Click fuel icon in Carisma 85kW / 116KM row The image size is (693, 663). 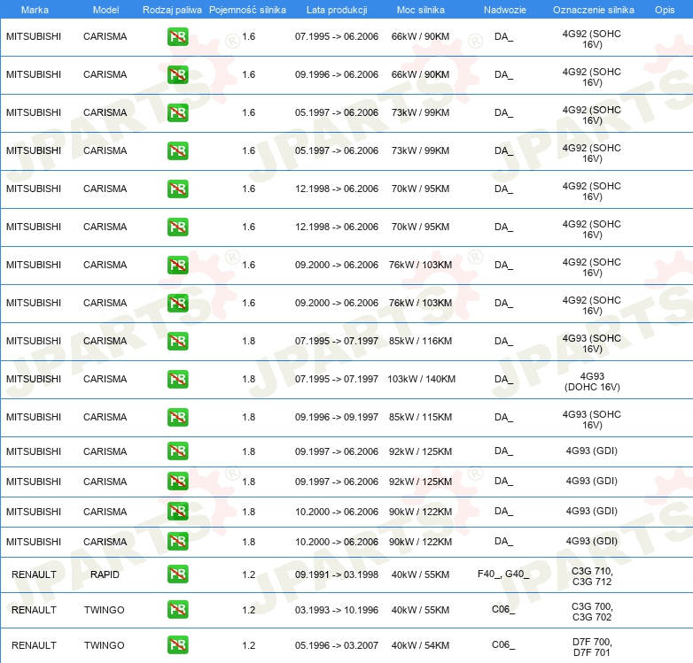(x=177, y=341)
